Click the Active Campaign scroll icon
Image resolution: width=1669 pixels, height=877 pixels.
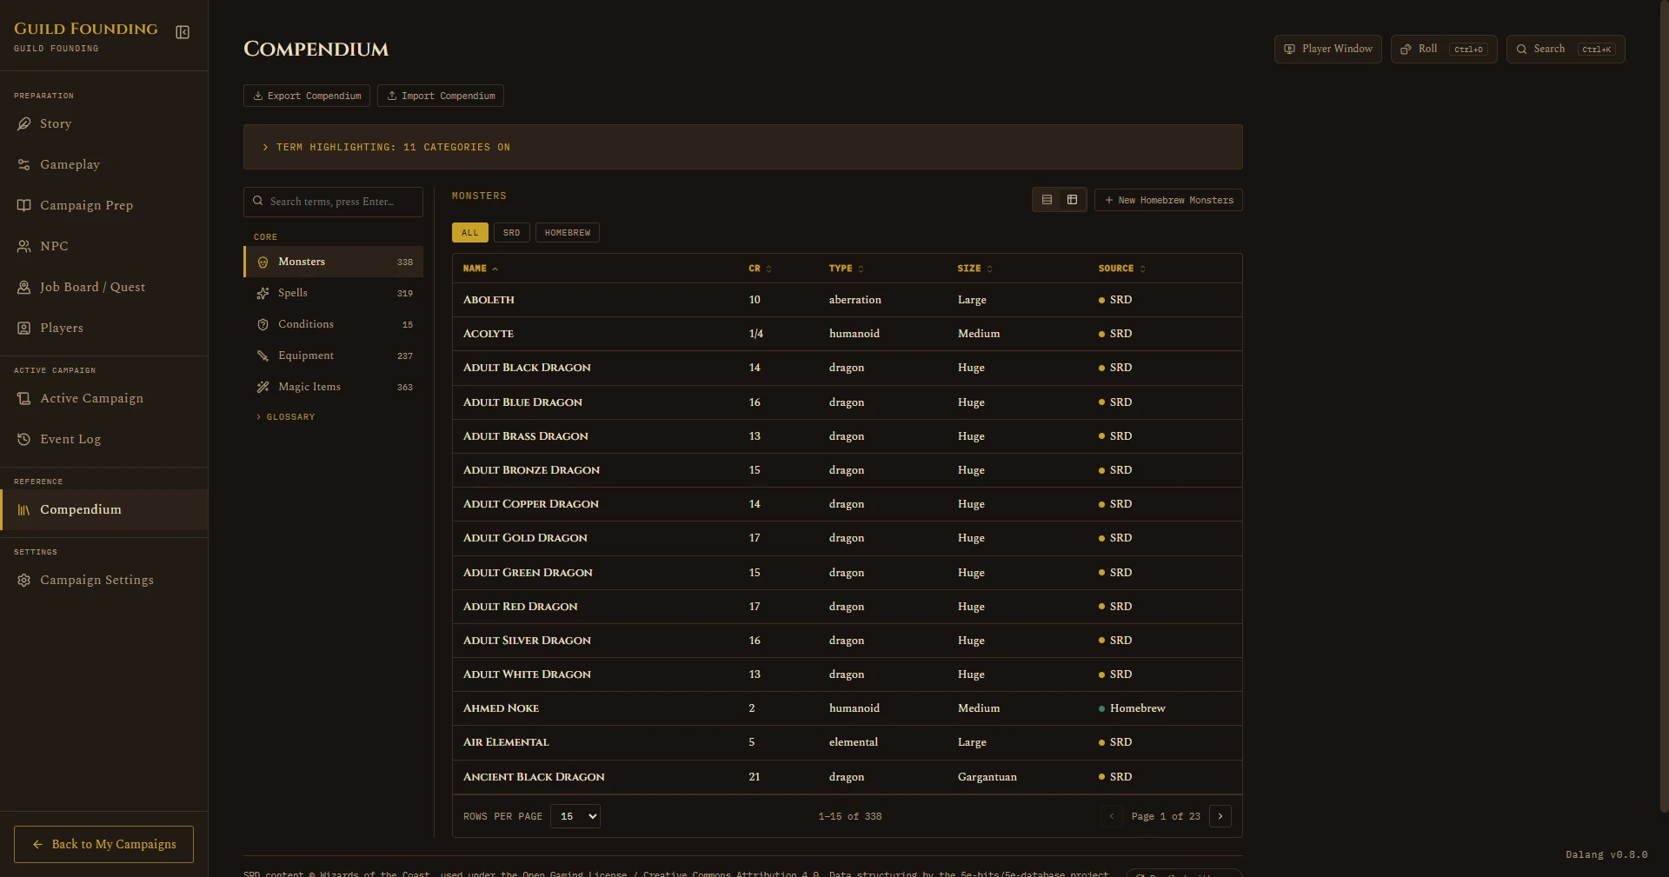click(23, 398)
